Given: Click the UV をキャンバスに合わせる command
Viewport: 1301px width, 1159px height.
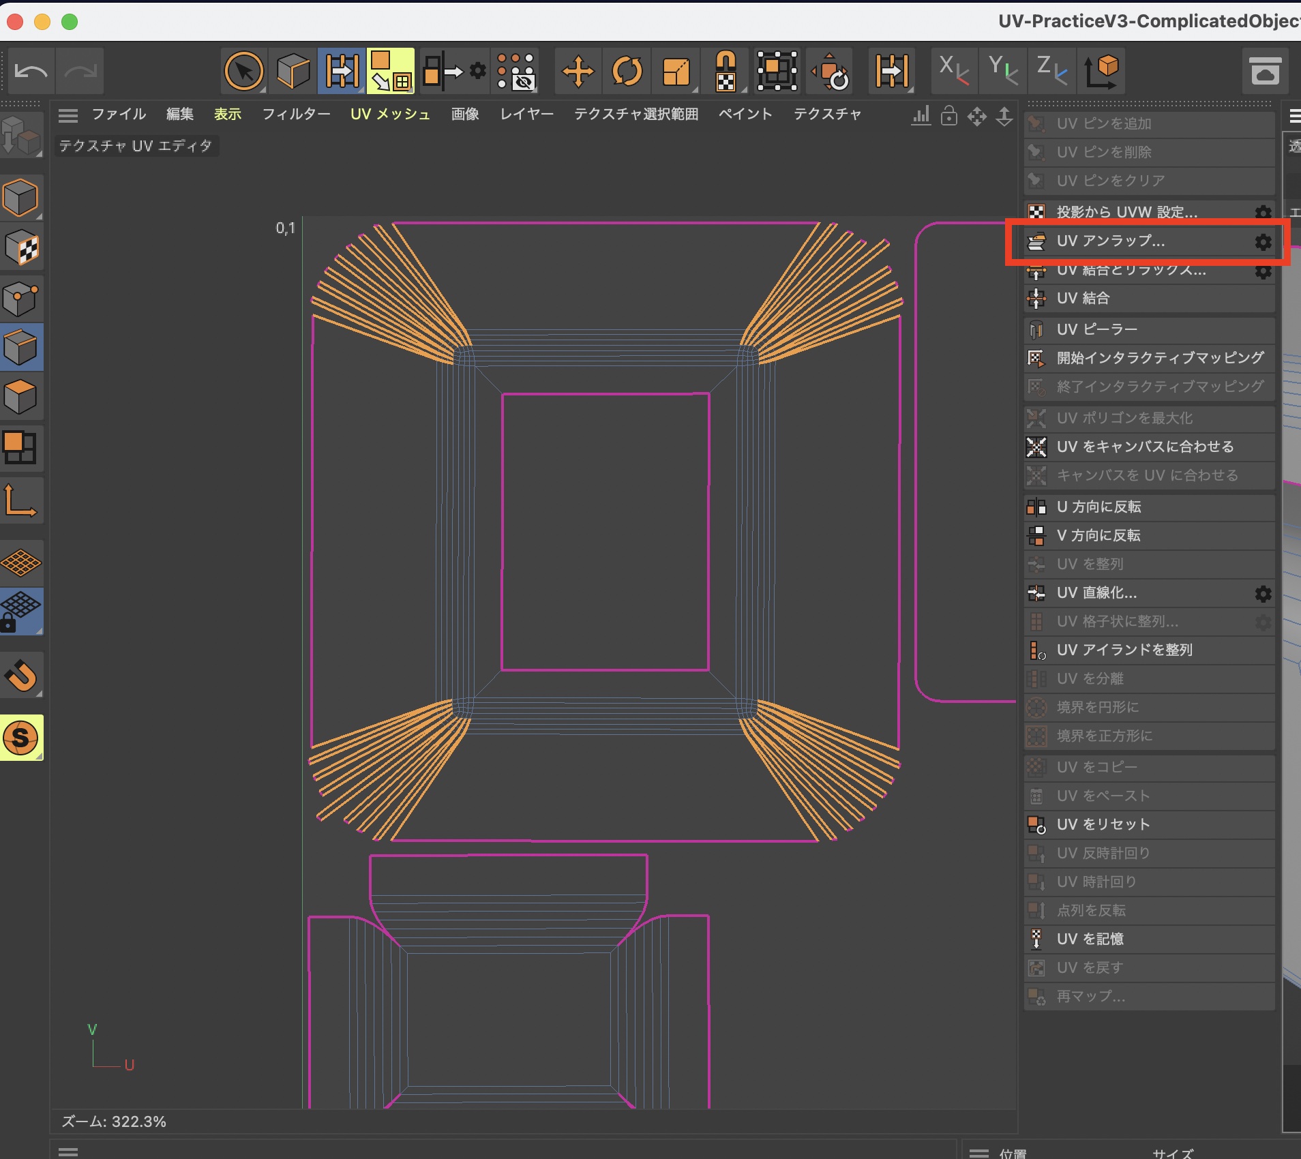Looking at the screenshot, I should pyautogui.click(x=1145, y=447).
